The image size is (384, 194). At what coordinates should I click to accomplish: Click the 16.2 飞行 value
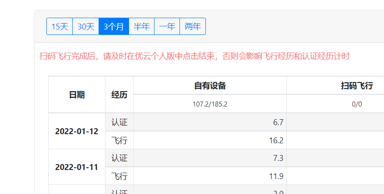click(x=276, y=141)
